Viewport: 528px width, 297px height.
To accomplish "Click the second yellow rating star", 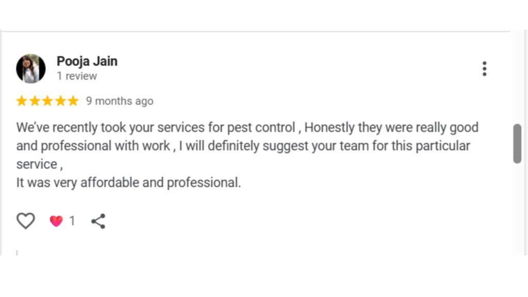I will pyautogui.click(x=35, y=101).
